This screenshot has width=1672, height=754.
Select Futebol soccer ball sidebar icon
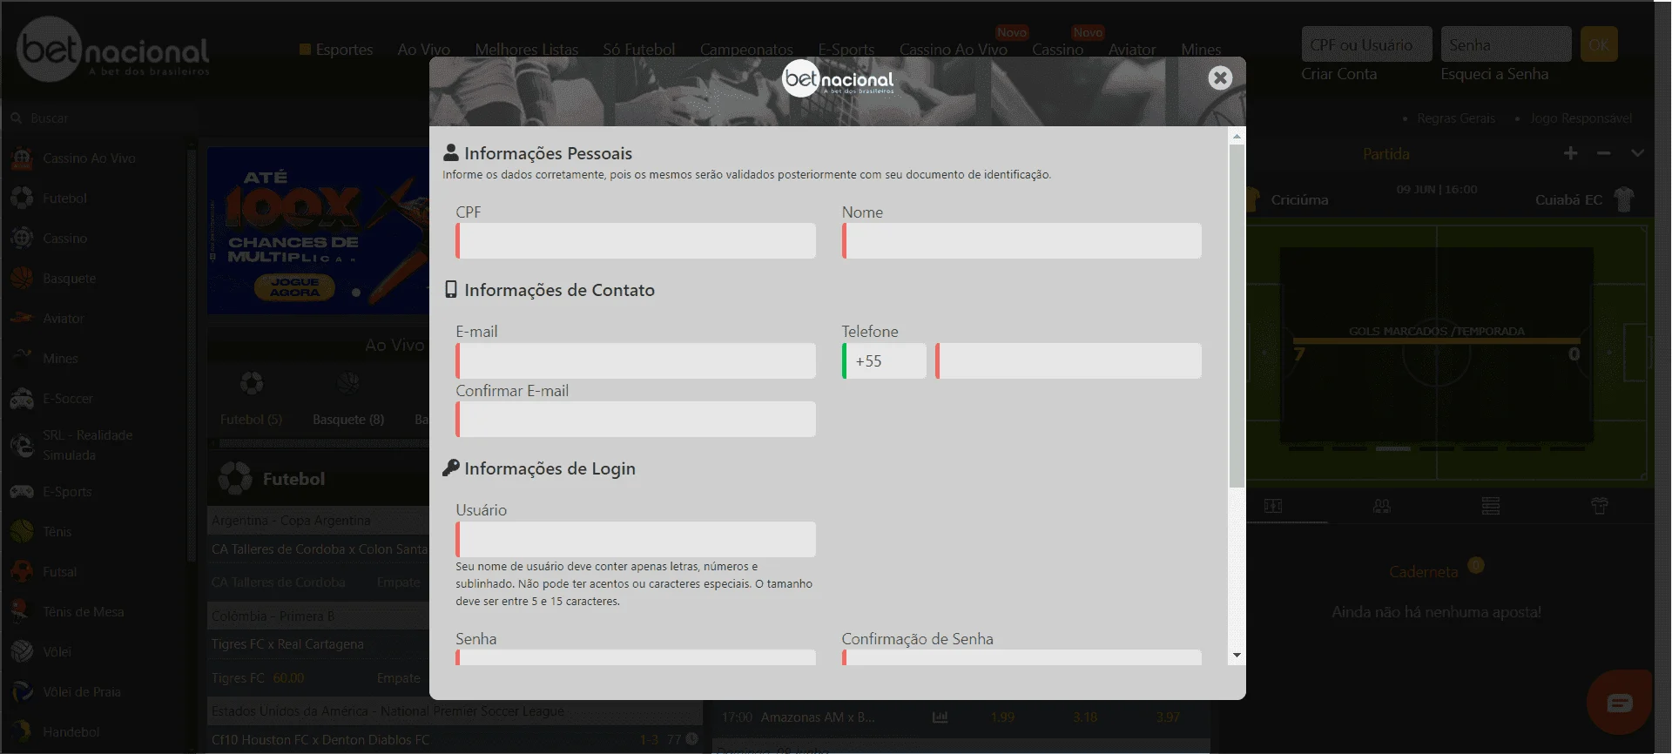[22, 199]
